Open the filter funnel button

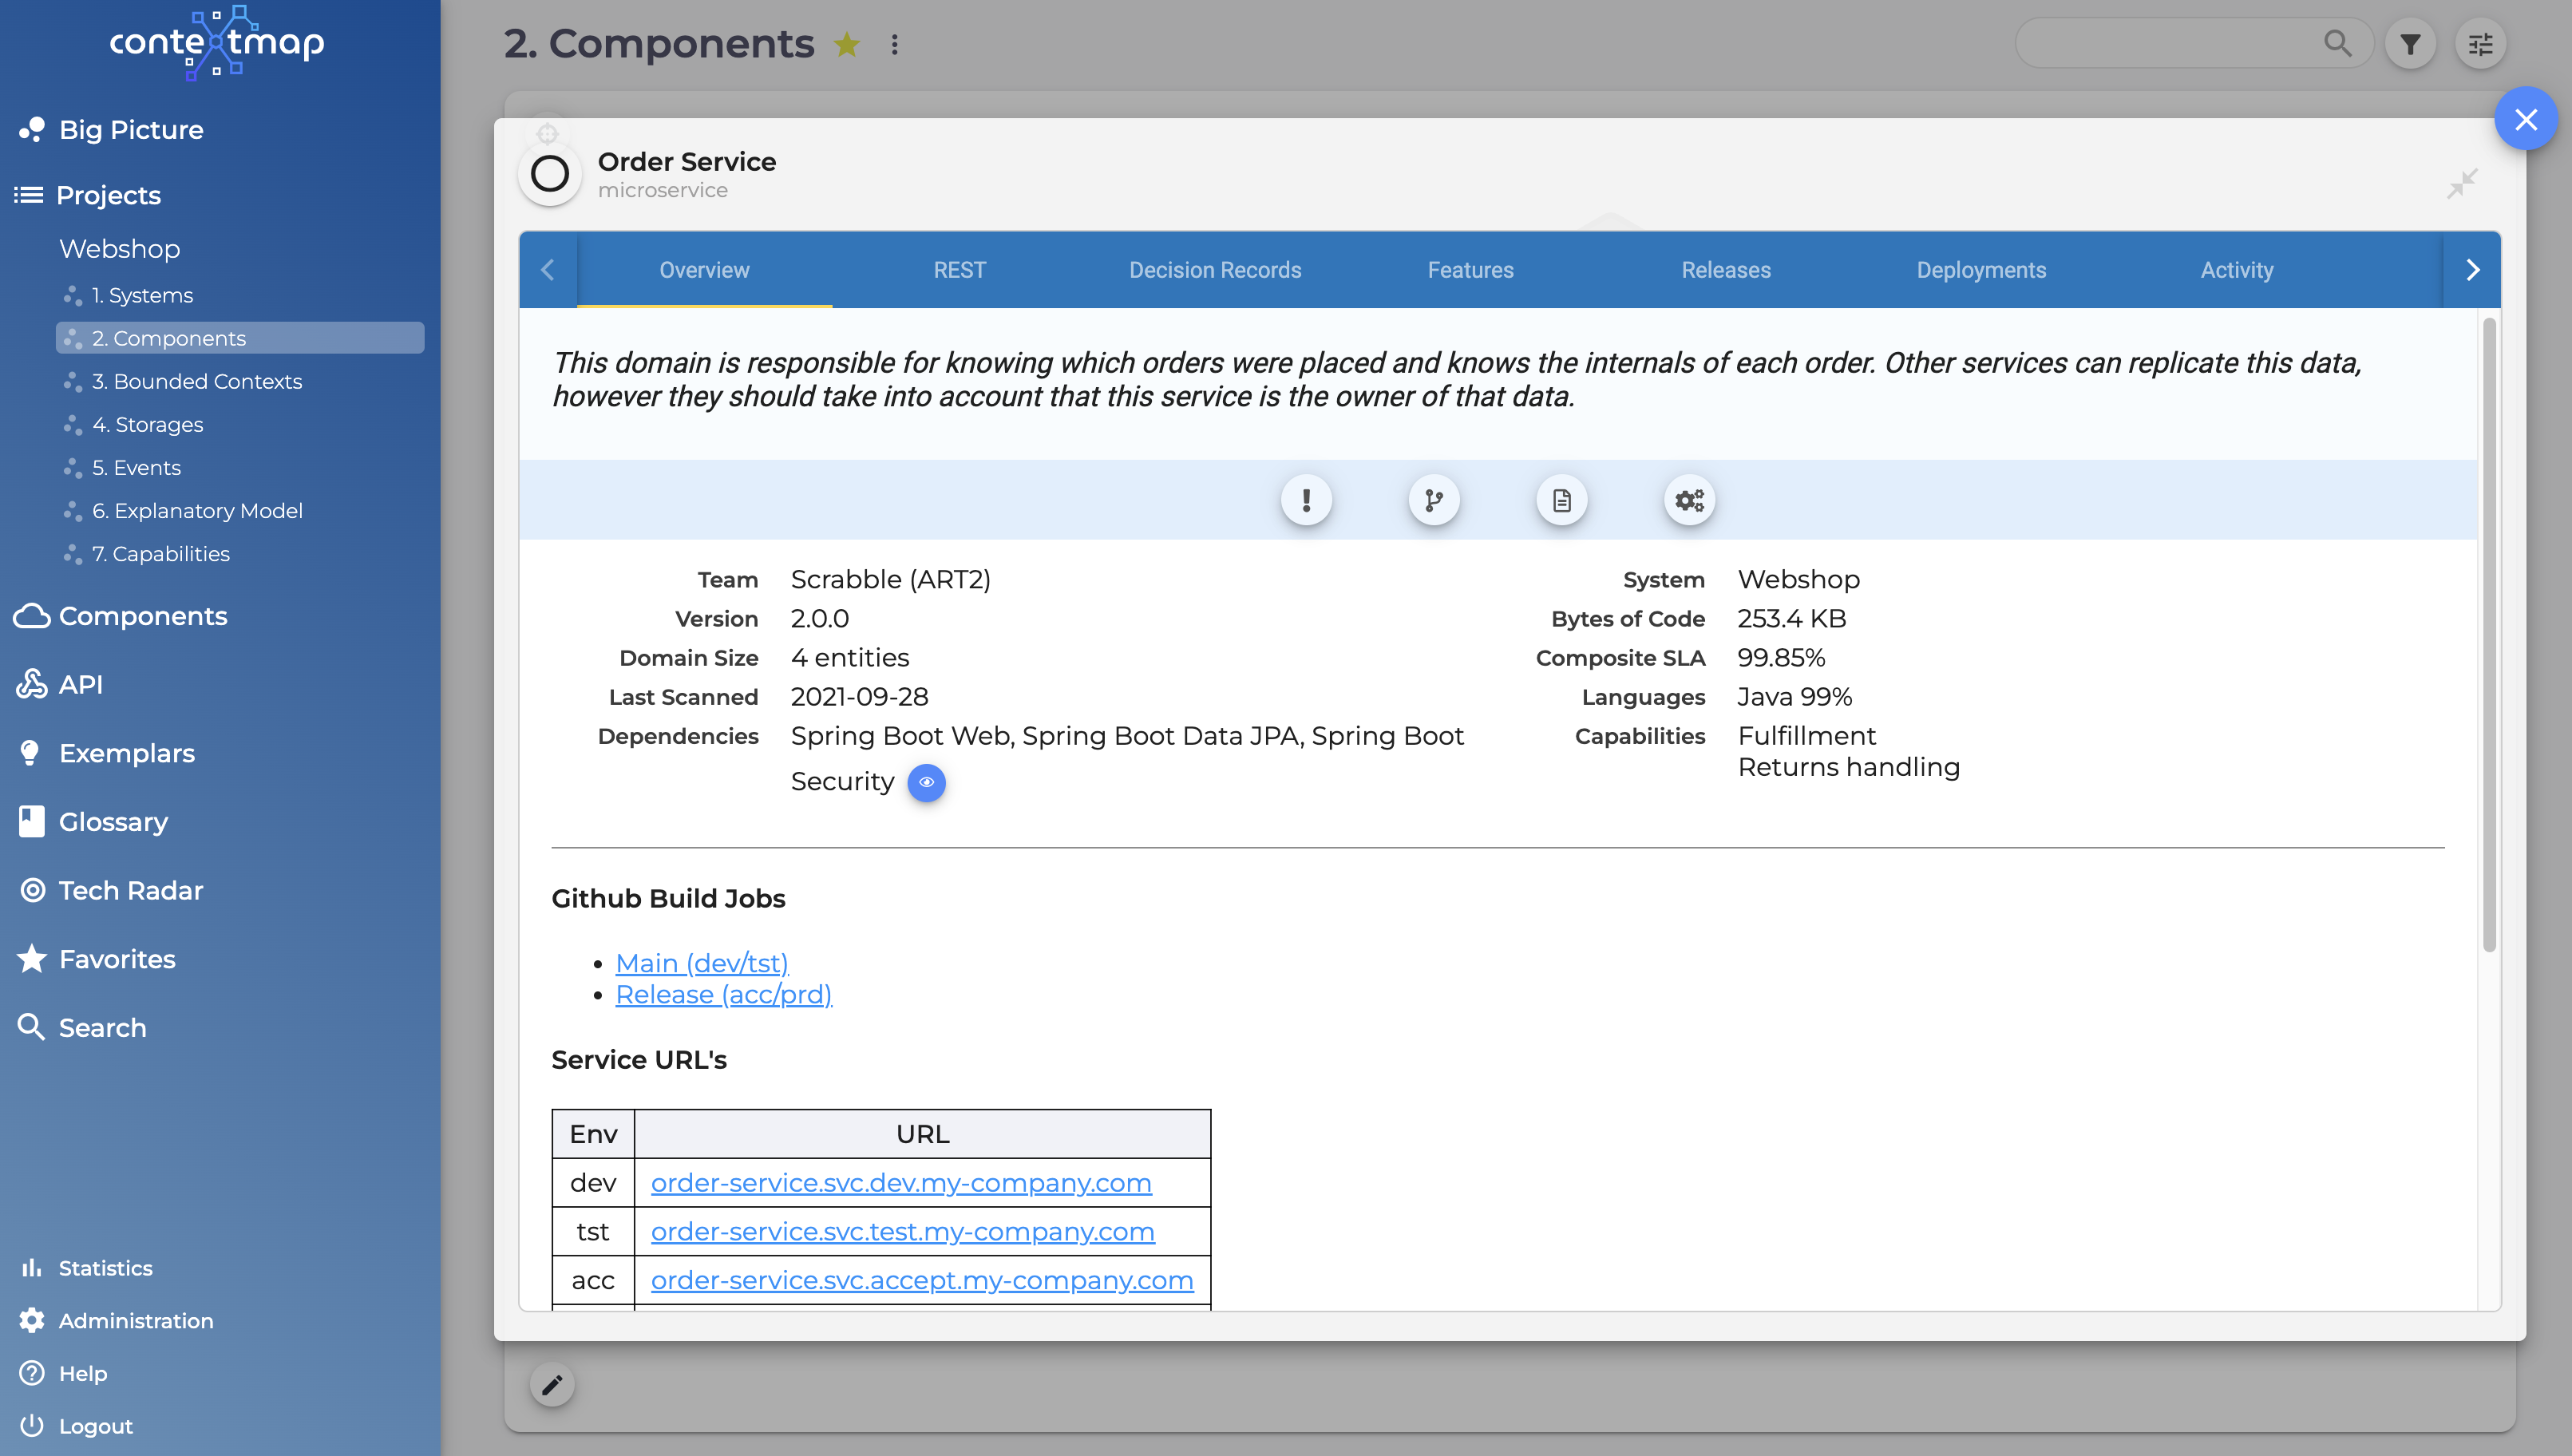pos(2411,44)
